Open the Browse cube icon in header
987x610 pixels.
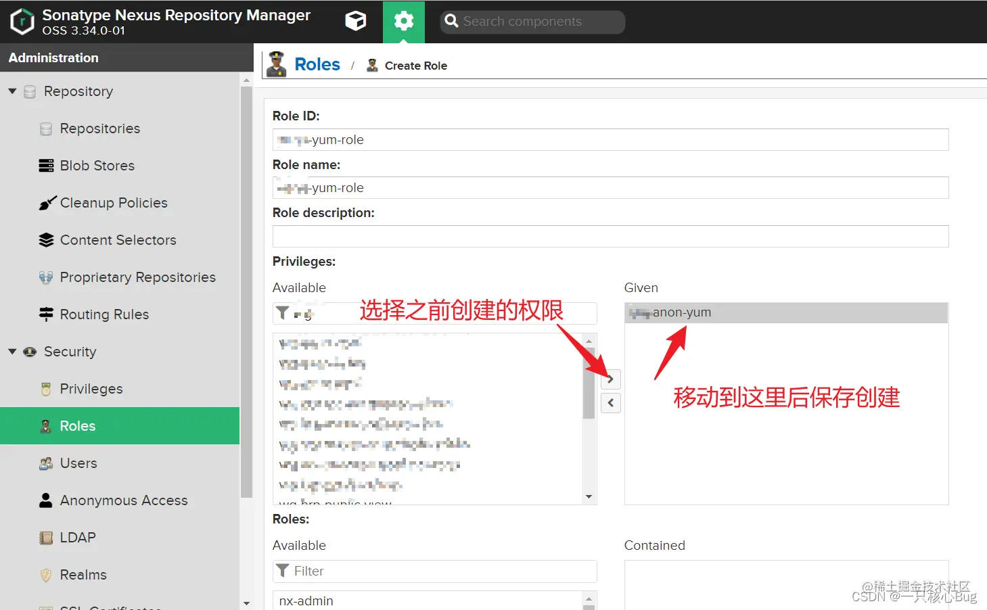pyautogui.click(x=356, y=21)
